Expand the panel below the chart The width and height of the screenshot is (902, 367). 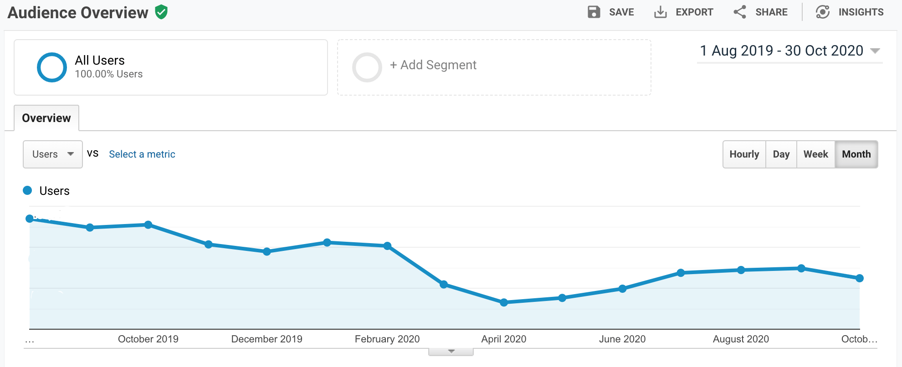[451, 352]
